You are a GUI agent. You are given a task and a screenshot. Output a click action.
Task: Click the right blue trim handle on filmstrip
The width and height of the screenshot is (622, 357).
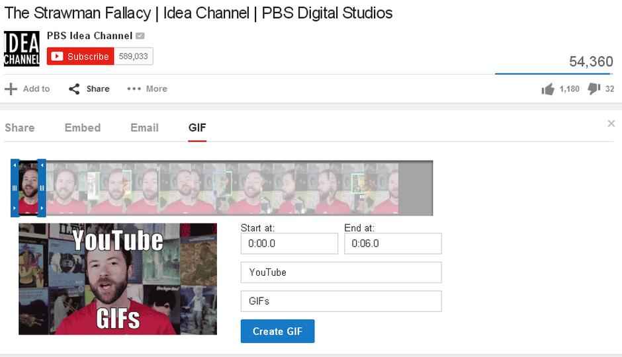[x=42, y=188]
